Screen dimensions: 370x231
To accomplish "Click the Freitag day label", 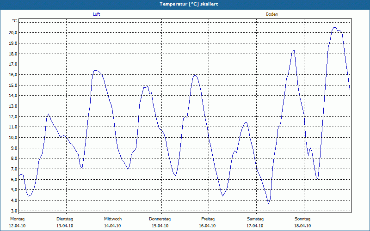I will pyautogui.click(x=208, y=219).
